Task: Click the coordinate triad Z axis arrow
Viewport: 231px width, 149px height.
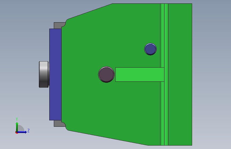Action: coord(22,132)
